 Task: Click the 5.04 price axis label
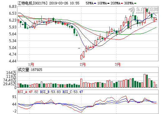(x=13, y=48)
